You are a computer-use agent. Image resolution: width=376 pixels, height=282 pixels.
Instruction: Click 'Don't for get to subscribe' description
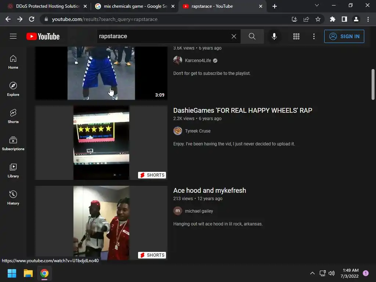pyautogui.click(x=212, y=73)
